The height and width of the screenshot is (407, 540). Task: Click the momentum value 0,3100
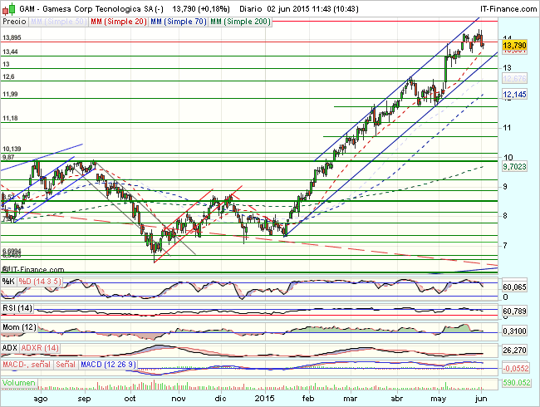[x=514, y=331]
